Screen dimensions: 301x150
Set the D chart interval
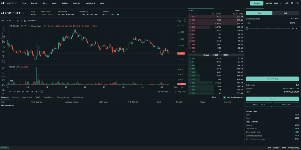[10, 21]
